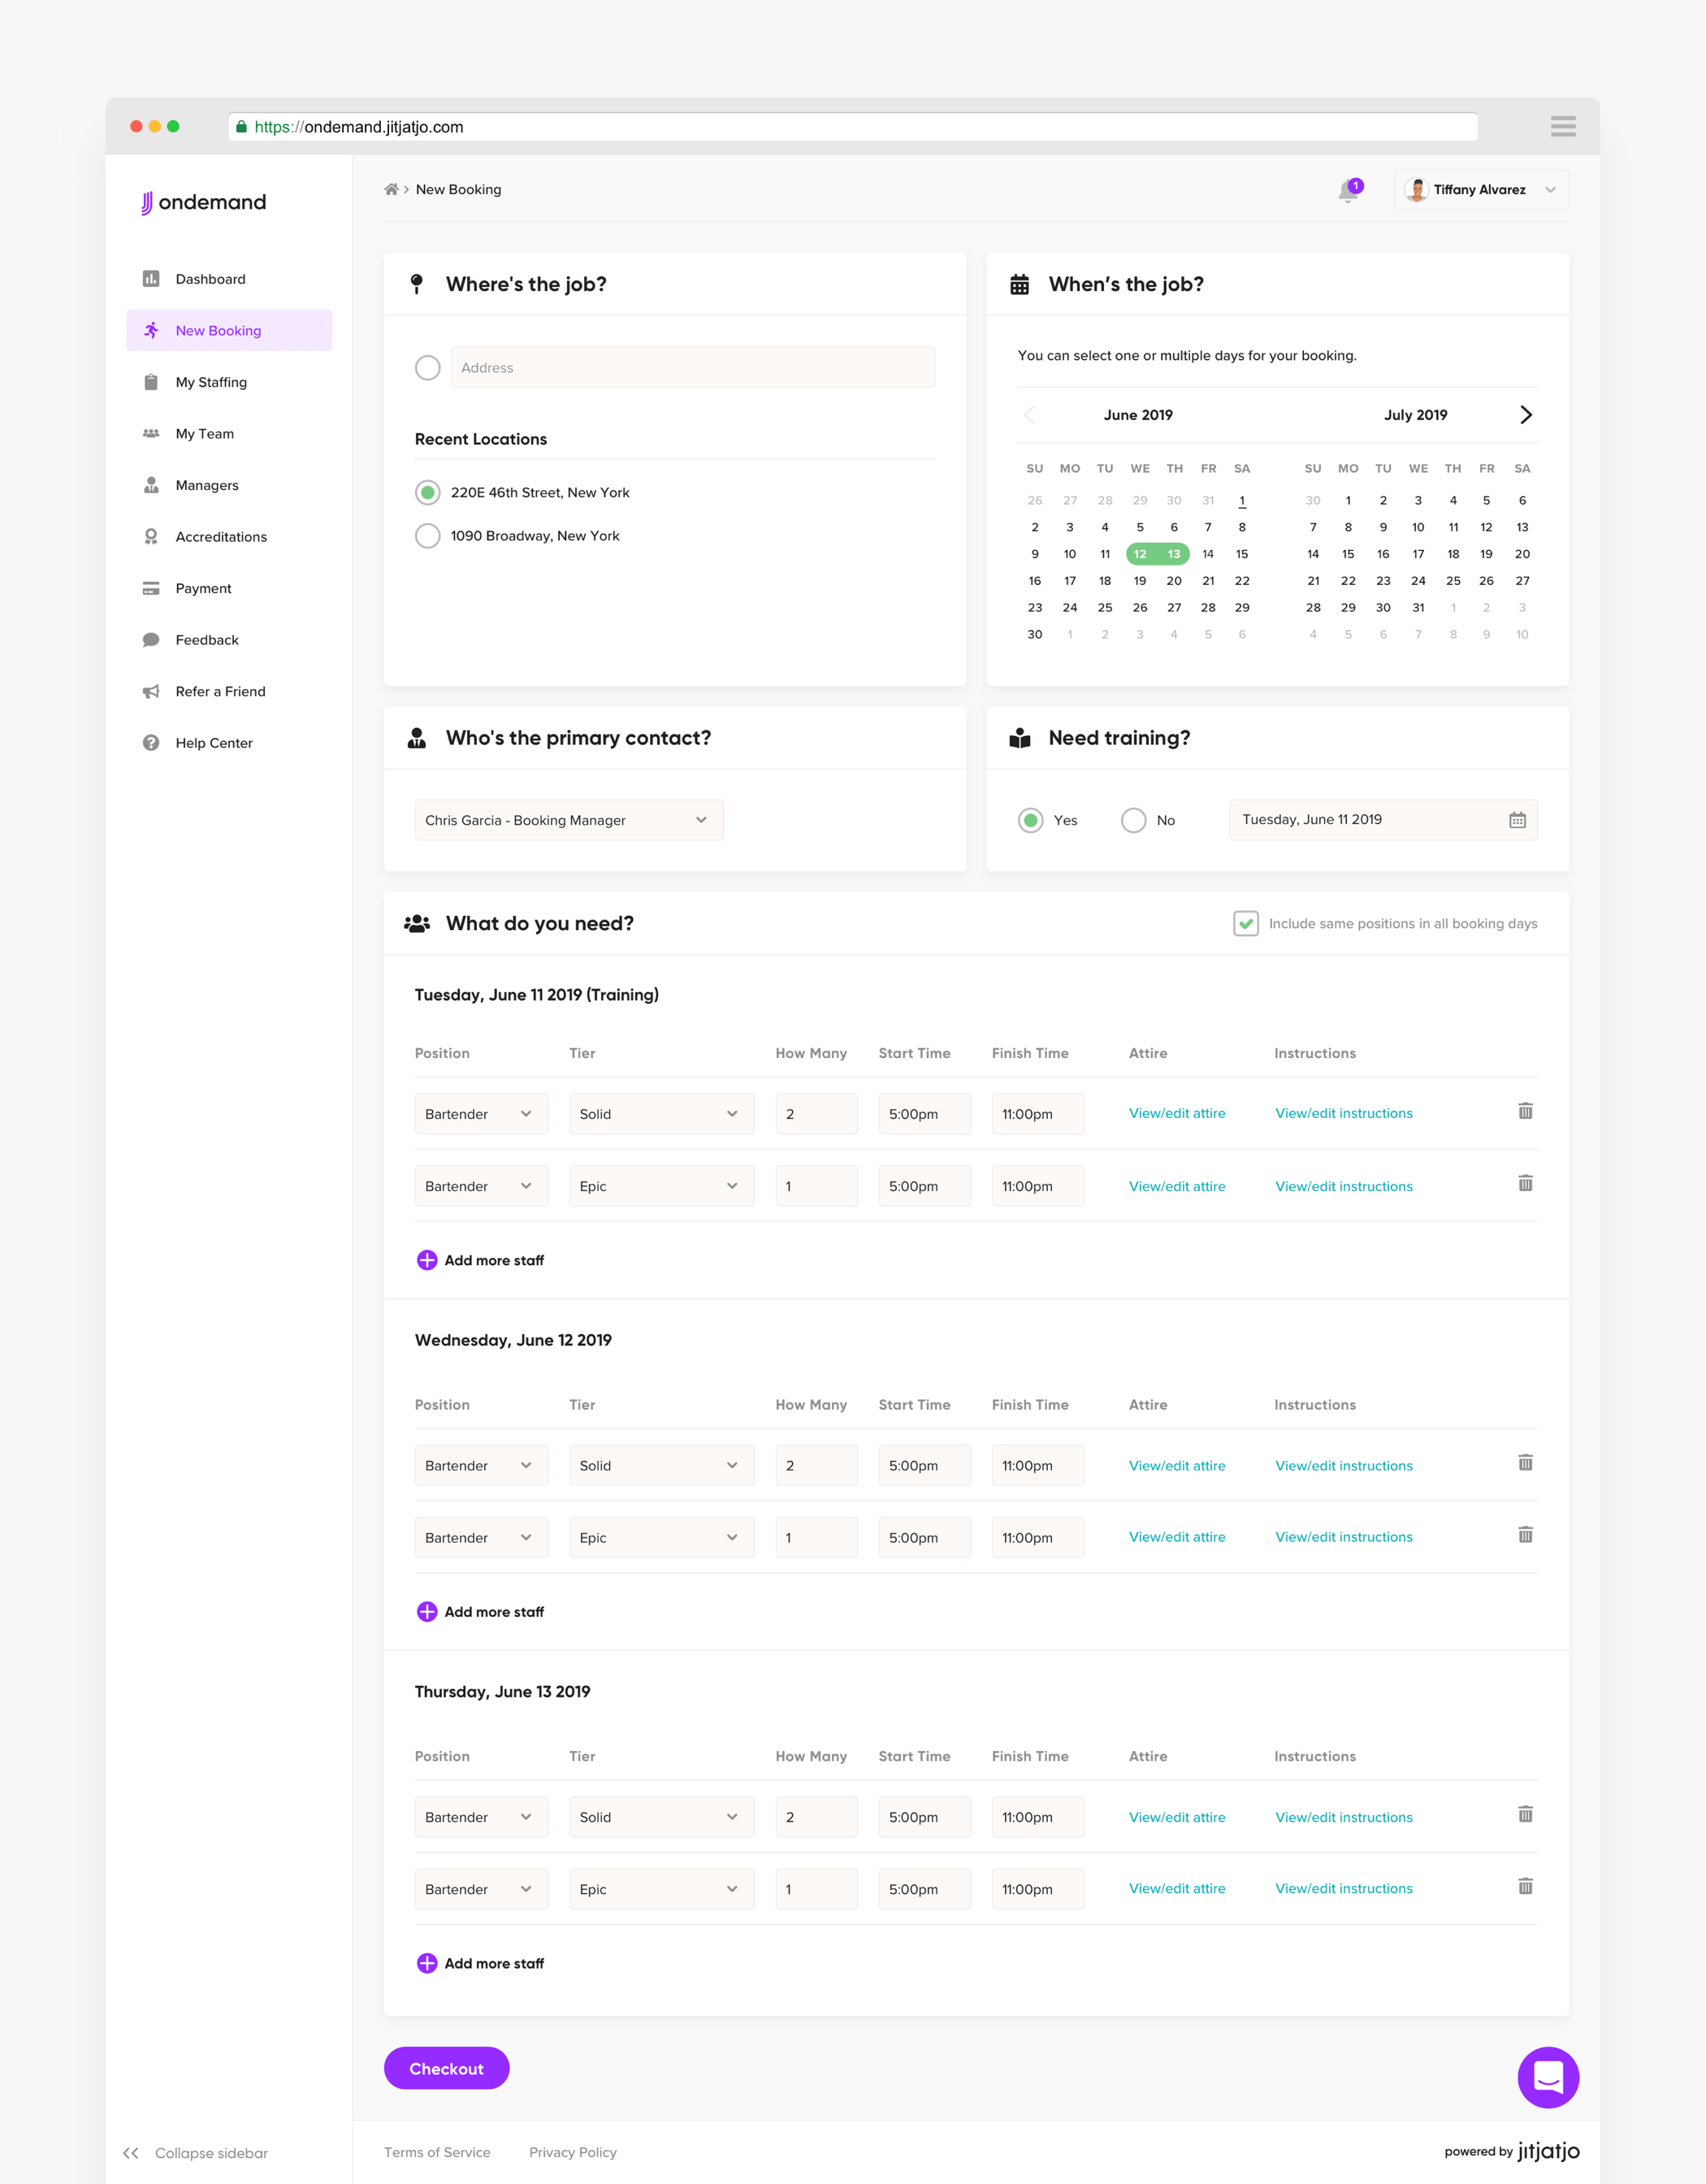Click into the Address input field

click(x=692, y=368)
